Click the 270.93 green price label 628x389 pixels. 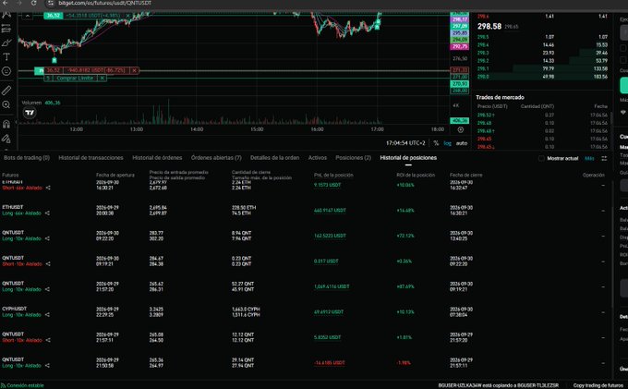pyautogui.click(x=459, y=84)
